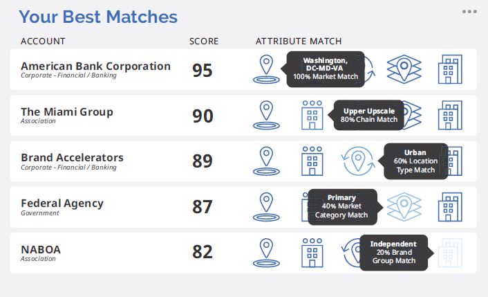Open the Federal Agency account
488x297 pixels.
click(x=62, y=204)
